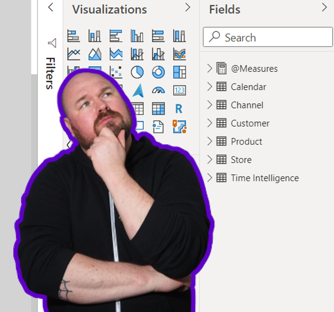The height and width of the screenshot is (312, 334).
Task: Click the Filters pane funnel icon
Action: pos(52,43)
